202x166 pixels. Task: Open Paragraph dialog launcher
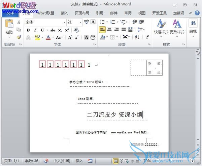(x=149, y=44)
